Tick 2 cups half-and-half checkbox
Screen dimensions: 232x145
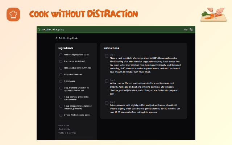point(61,75)
